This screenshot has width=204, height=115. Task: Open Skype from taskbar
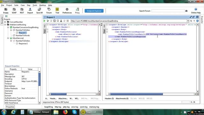74,112
